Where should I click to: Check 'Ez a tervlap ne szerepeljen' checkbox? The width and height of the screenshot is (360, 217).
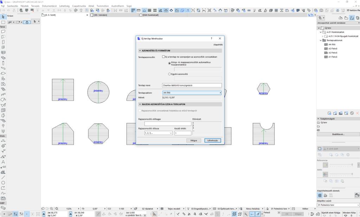point(163,57)
